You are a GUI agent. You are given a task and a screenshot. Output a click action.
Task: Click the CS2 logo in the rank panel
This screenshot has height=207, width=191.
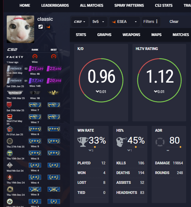(x=12, y=50)
